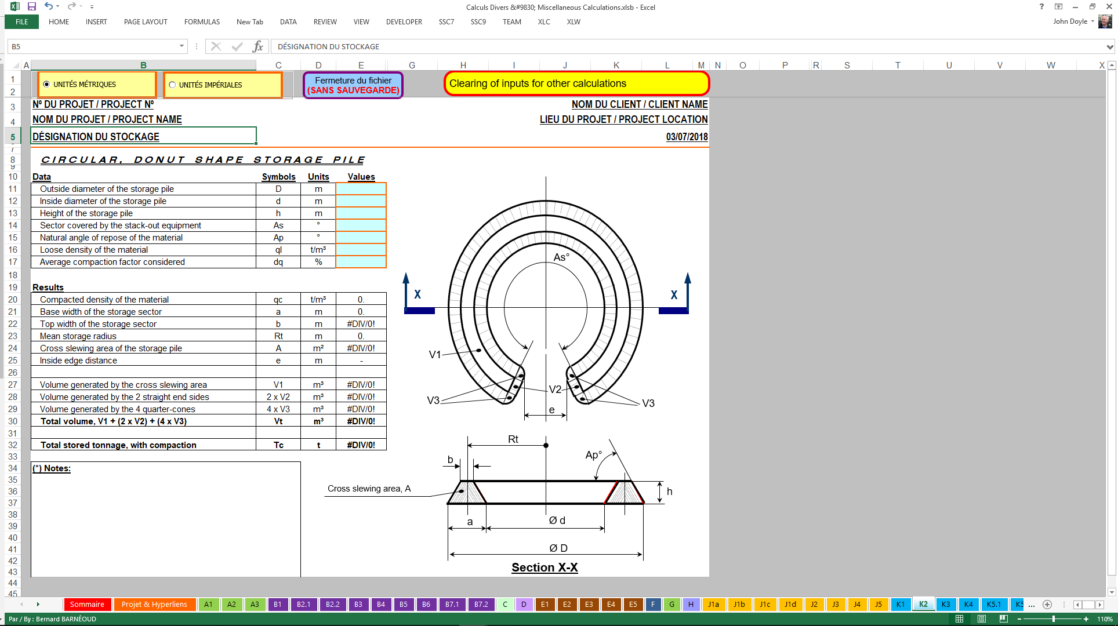Open the REVIEW ribbon tab
This screenshot has height=626, width=1118.
coord(325,22)
